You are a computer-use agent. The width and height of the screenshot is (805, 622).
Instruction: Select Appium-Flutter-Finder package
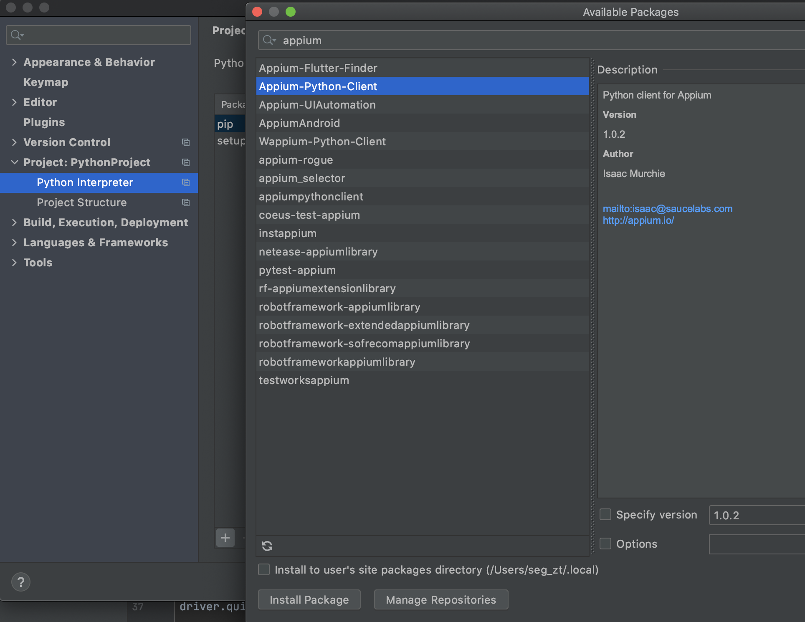[422, 68]
